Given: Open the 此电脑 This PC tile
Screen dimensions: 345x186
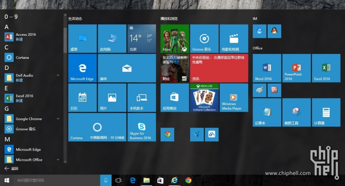Looking at the screenshot, I should point(112,38).
